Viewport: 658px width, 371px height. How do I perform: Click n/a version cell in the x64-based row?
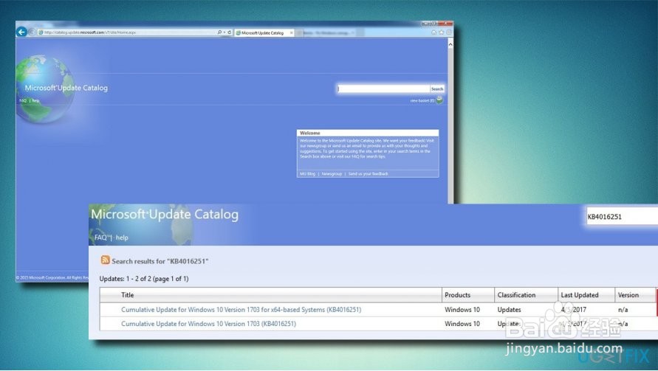(x=623, y=309)
